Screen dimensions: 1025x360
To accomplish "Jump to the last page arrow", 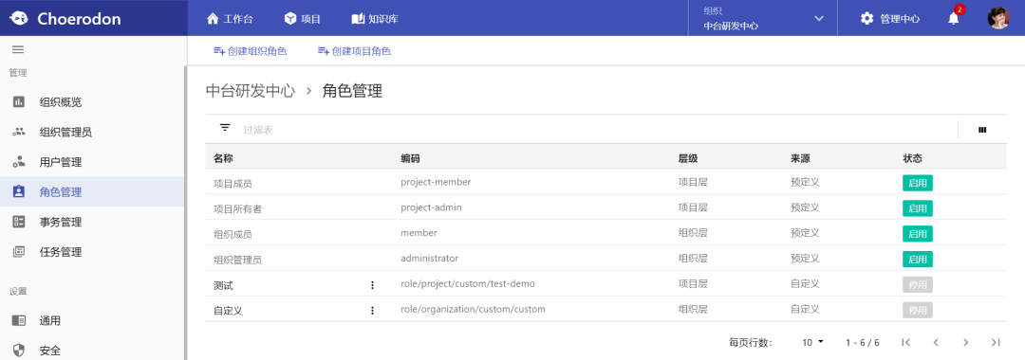I will tap(996, 342).
